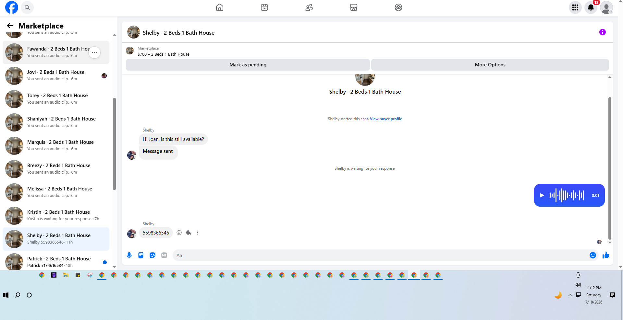Open conversation information panel icon
This screenshot has height=320, width=623.
(603, 32)
